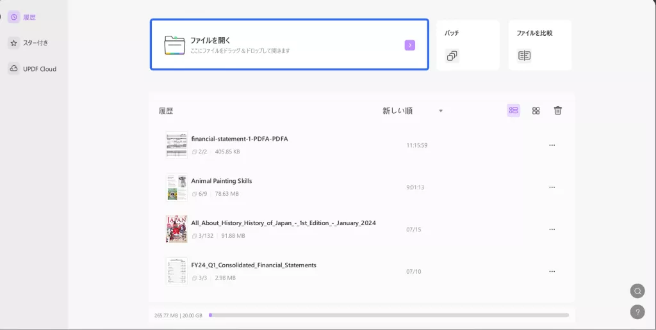Click the financial-statement-1 thumbnail
The width and height of the screenshot is (656, 330).
pos(177,145)
